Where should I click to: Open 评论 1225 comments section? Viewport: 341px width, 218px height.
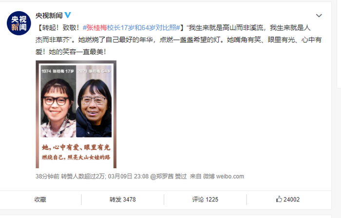pos(205,199)
